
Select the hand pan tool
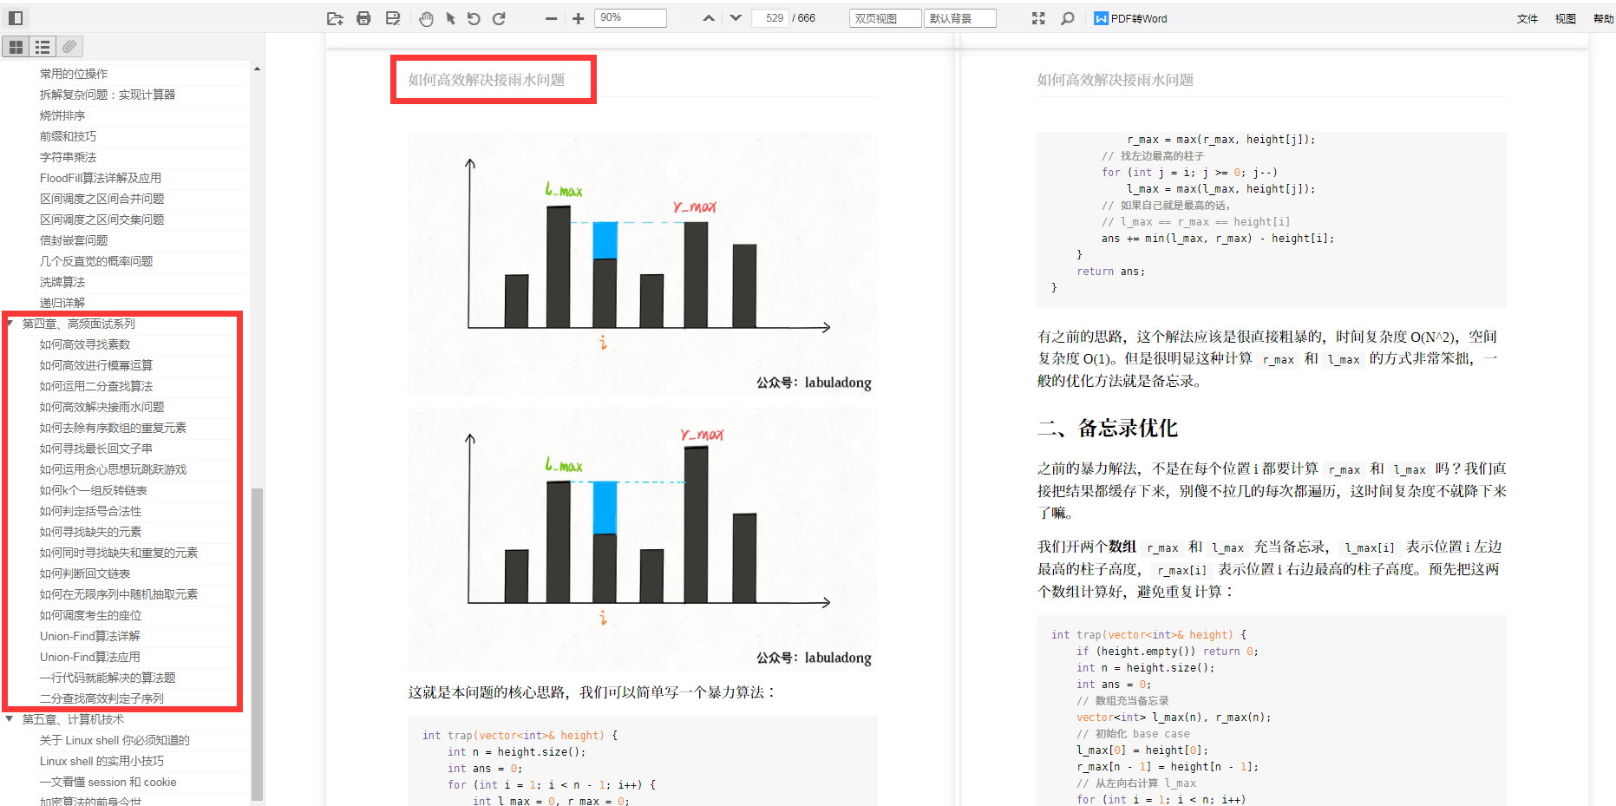pyautogui.click(x=426, y=17)
